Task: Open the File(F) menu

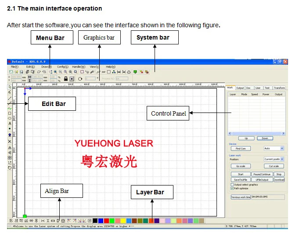Action: [x=14, y=67]
